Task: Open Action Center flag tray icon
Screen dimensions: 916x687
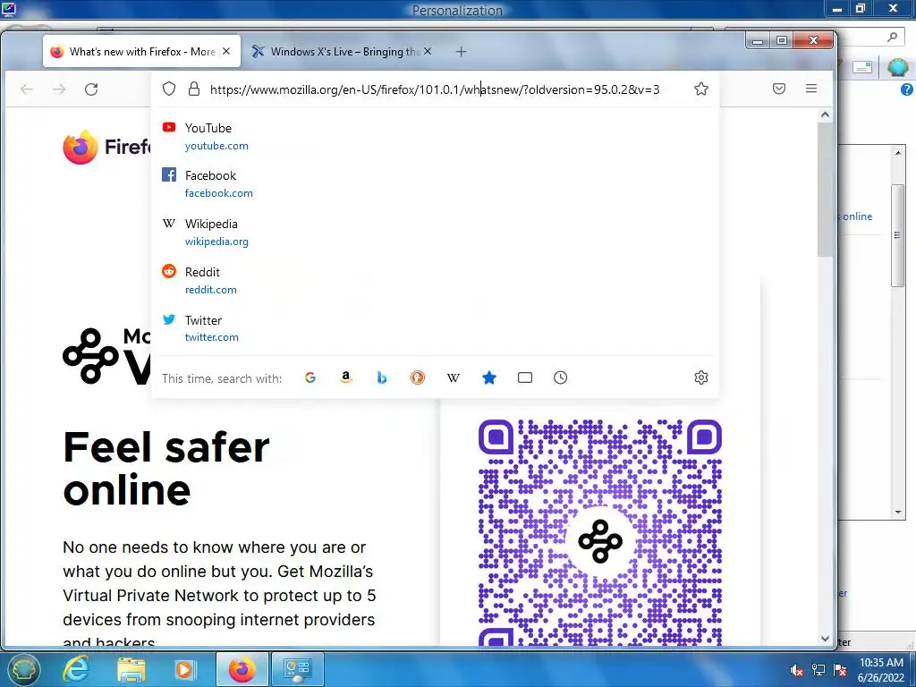Action: pyautogui.click(x=839, y=670)
